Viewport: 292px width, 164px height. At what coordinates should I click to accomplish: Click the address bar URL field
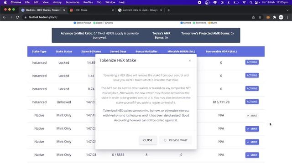[138, 17]
